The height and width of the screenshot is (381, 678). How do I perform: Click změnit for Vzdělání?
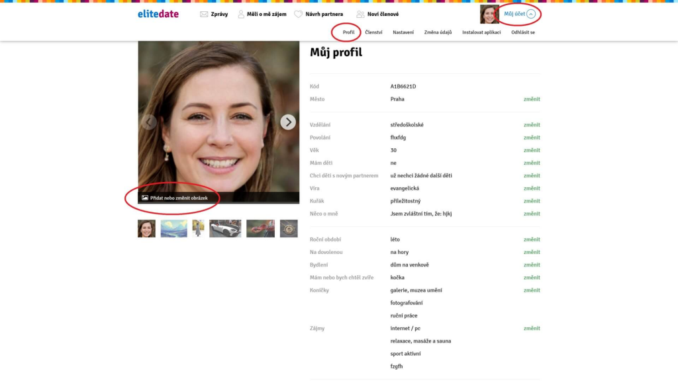[x=532, y=125]
